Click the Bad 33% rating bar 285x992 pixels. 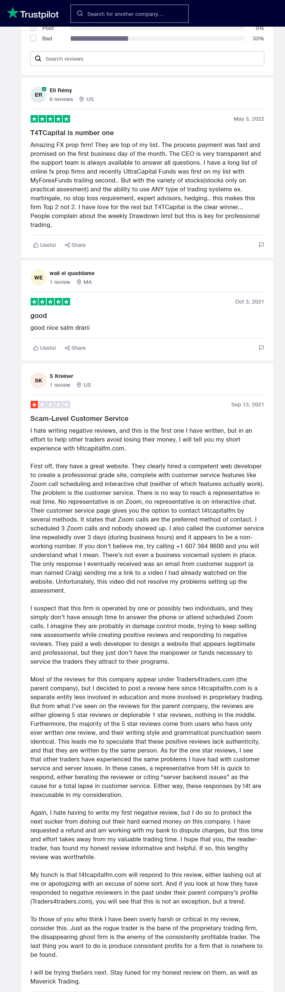click(157, 38)
